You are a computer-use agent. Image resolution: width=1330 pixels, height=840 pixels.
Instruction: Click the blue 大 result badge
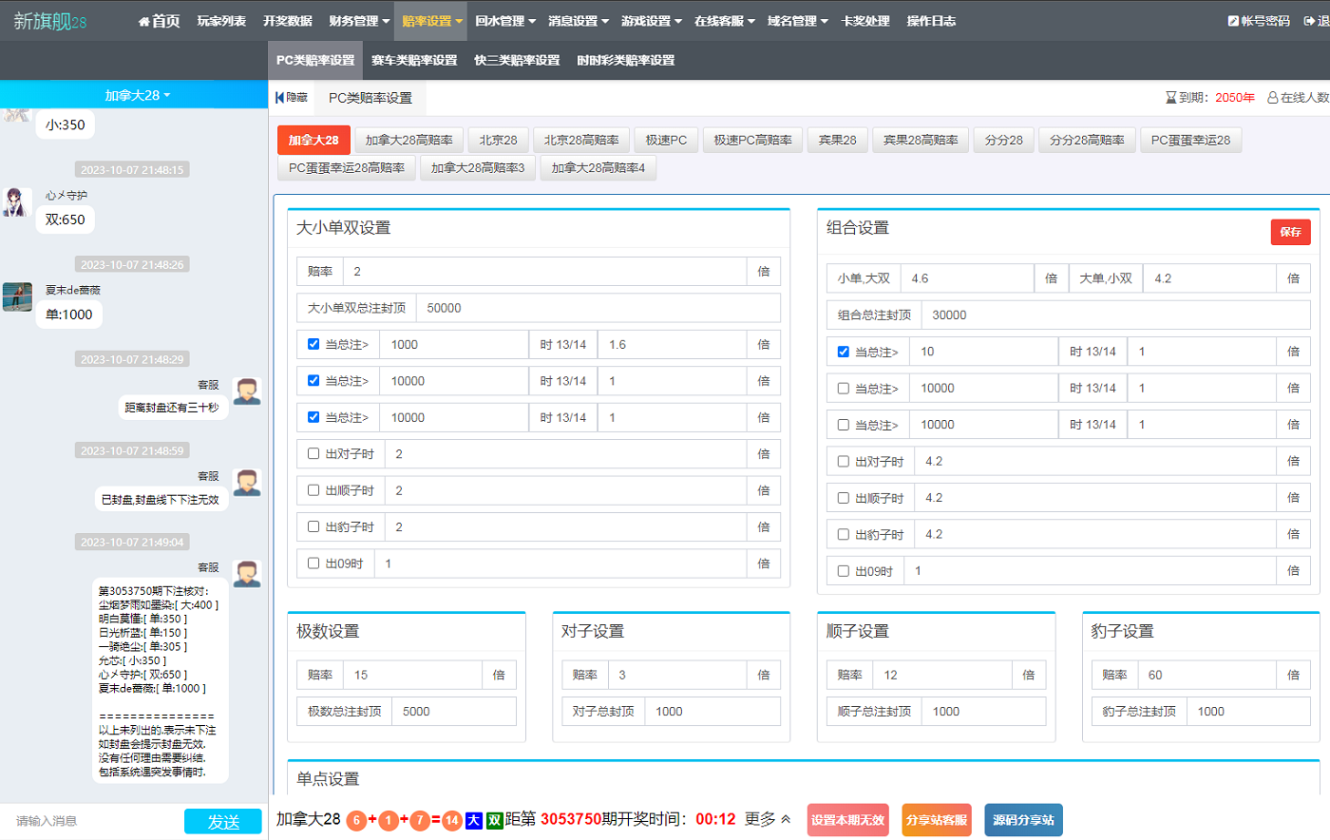(474, 820)
